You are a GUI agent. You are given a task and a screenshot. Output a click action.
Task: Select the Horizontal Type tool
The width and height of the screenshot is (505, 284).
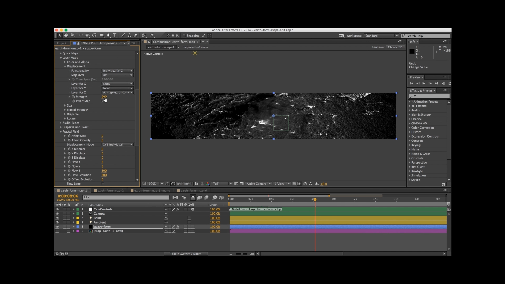click(x=115, y=35)
